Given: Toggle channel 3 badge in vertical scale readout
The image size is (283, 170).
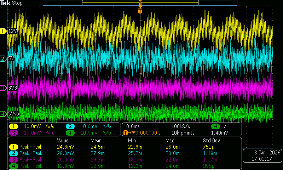Looking at the screenshot, I should (x=13, y=133).
